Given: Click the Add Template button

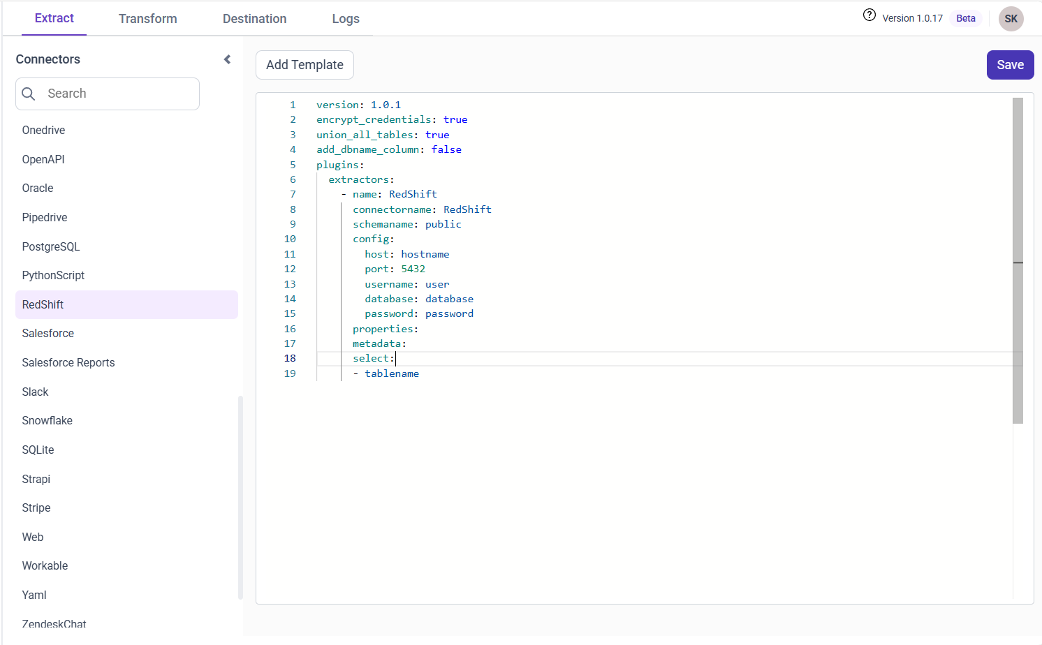Looking at the screenshot, I should [304, 64].
